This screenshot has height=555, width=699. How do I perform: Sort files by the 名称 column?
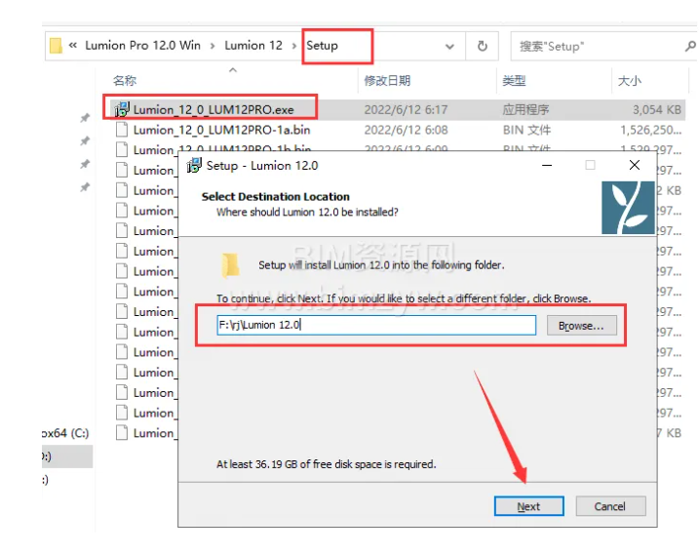pyautogui.click(x=125, y=81)
